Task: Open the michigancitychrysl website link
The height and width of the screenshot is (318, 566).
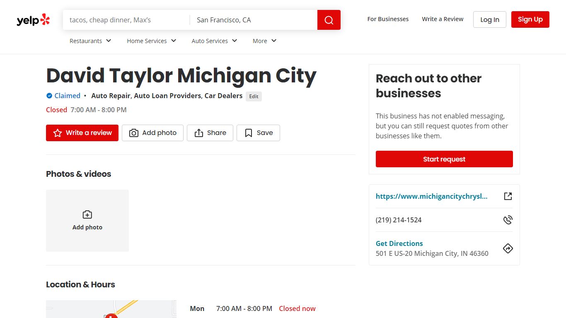Action: pyautogui.click(x=431, y=196)
